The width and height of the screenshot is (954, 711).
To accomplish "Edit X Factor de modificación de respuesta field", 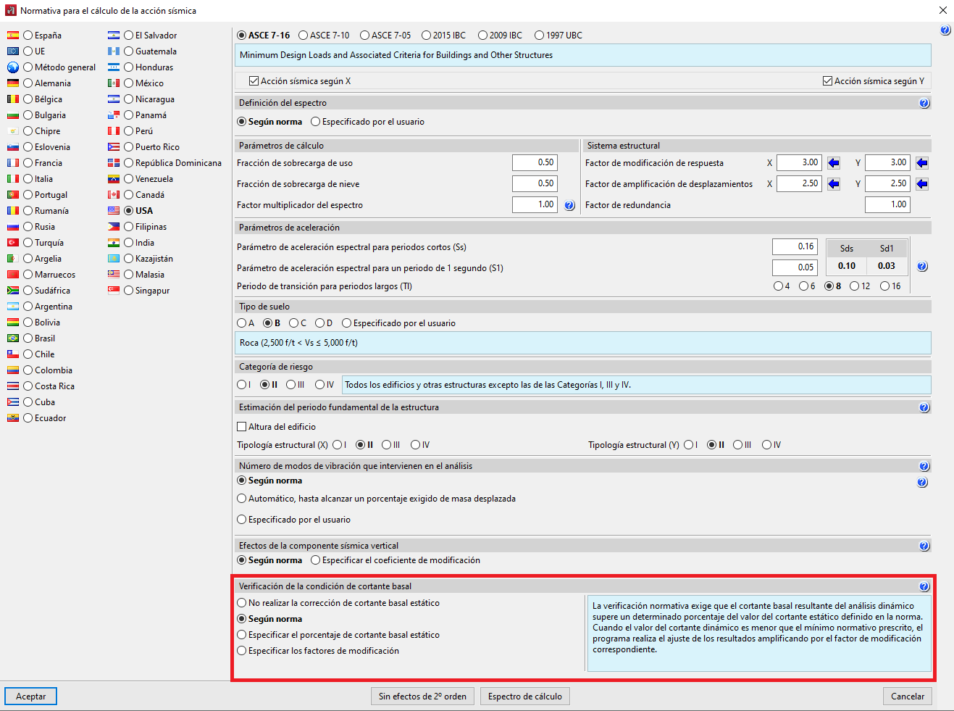I will click(x=799, y=163).
